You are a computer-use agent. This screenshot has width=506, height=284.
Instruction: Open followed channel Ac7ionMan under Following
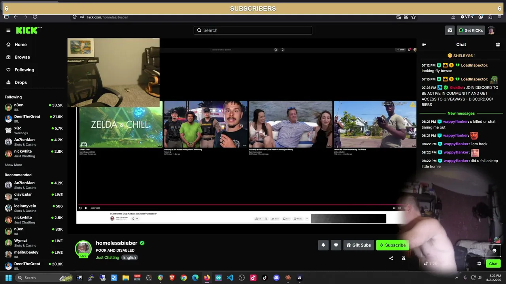[x=34, y=142]
